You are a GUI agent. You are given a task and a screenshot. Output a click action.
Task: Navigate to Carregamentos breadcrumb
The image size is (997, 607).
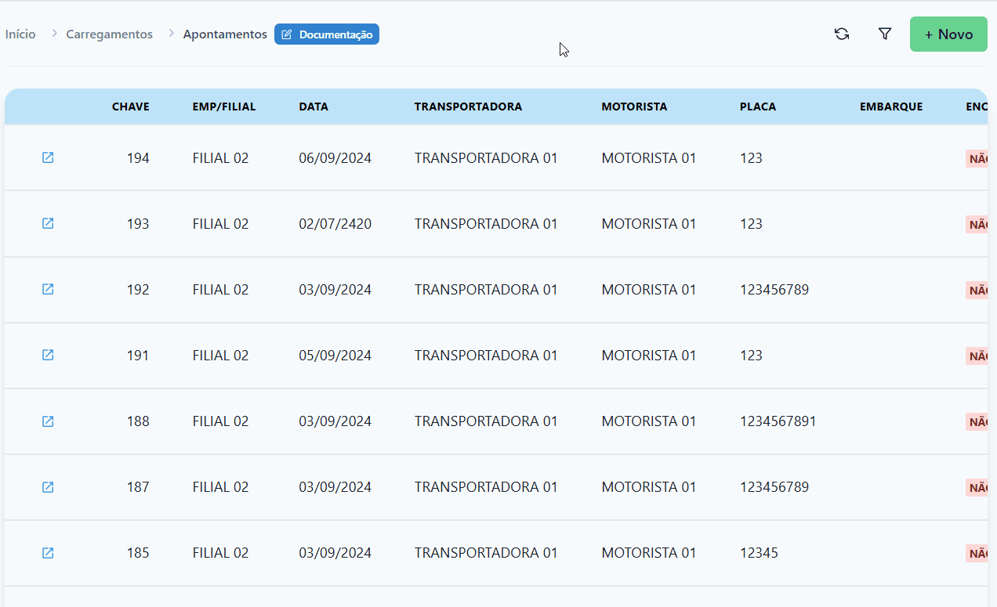click(x=109, y=34)
